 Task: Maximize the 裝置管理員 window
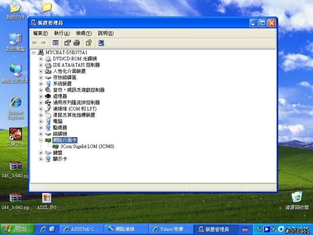pyautogui.click(x=263, y=23)
